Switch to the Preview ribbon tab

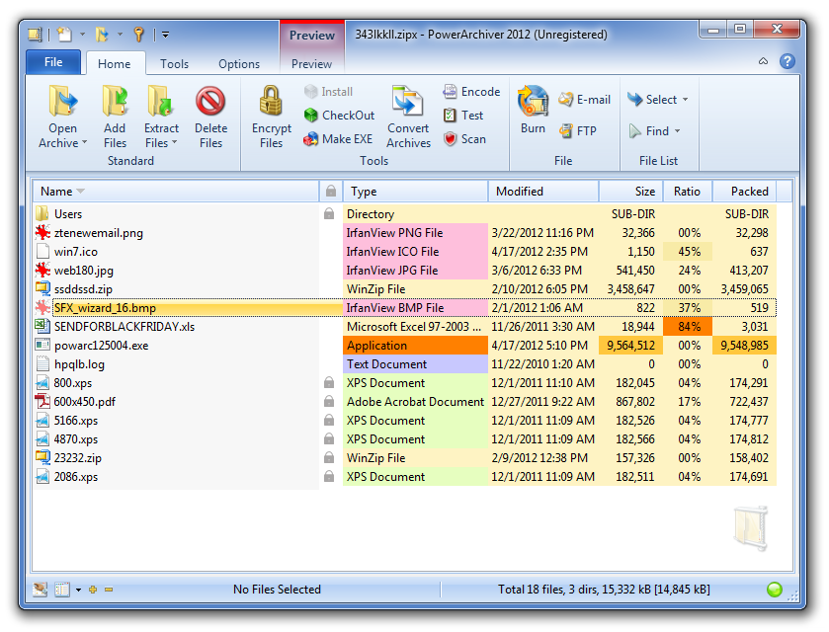311,64
